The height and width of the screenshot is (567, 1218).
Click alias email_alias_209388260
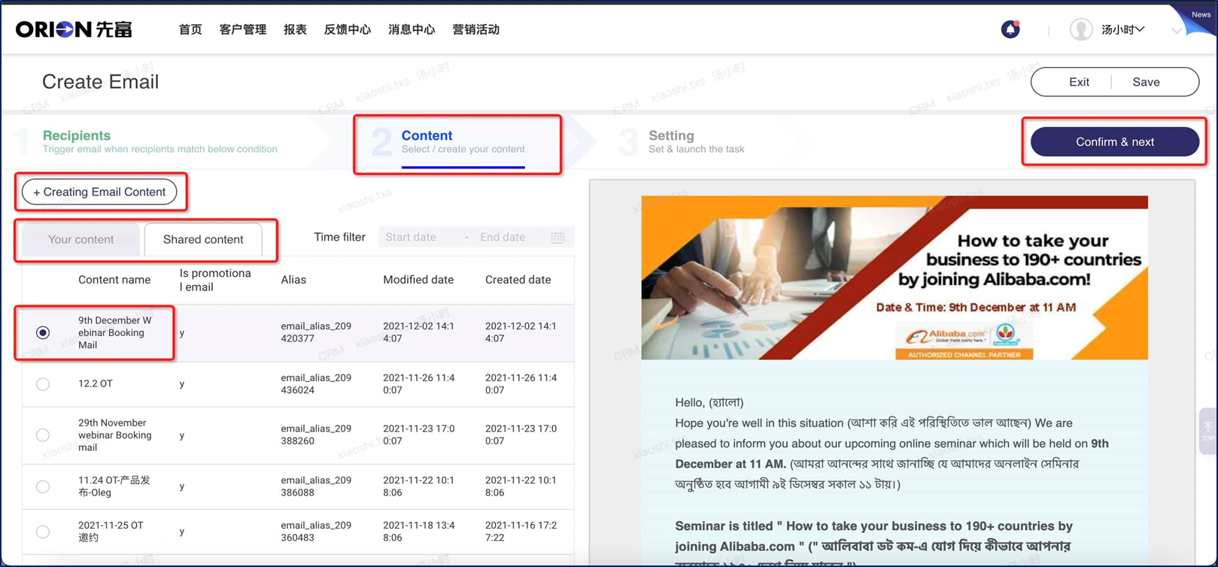(x=316, y=435)
